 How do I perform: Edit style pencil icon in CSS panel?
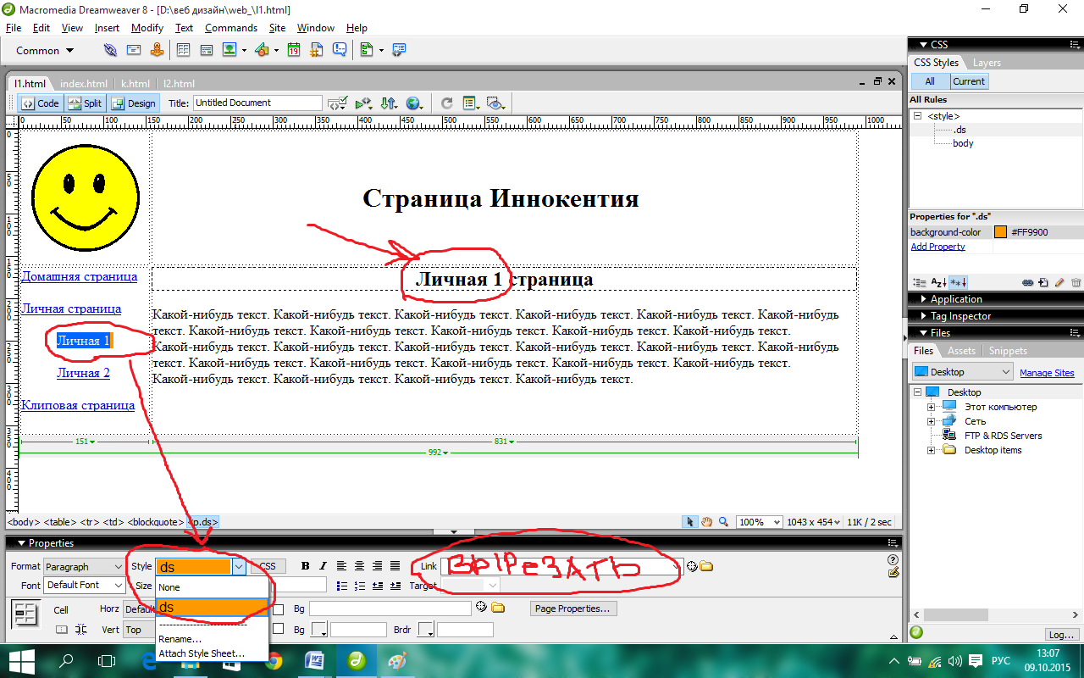click(x=1059, y=282)
